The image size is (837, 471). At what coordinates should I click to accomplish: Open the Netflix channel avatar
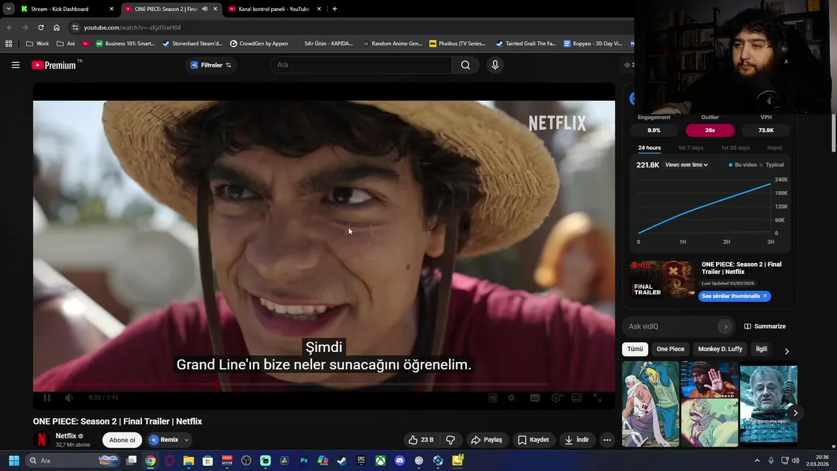click(42, 440)
